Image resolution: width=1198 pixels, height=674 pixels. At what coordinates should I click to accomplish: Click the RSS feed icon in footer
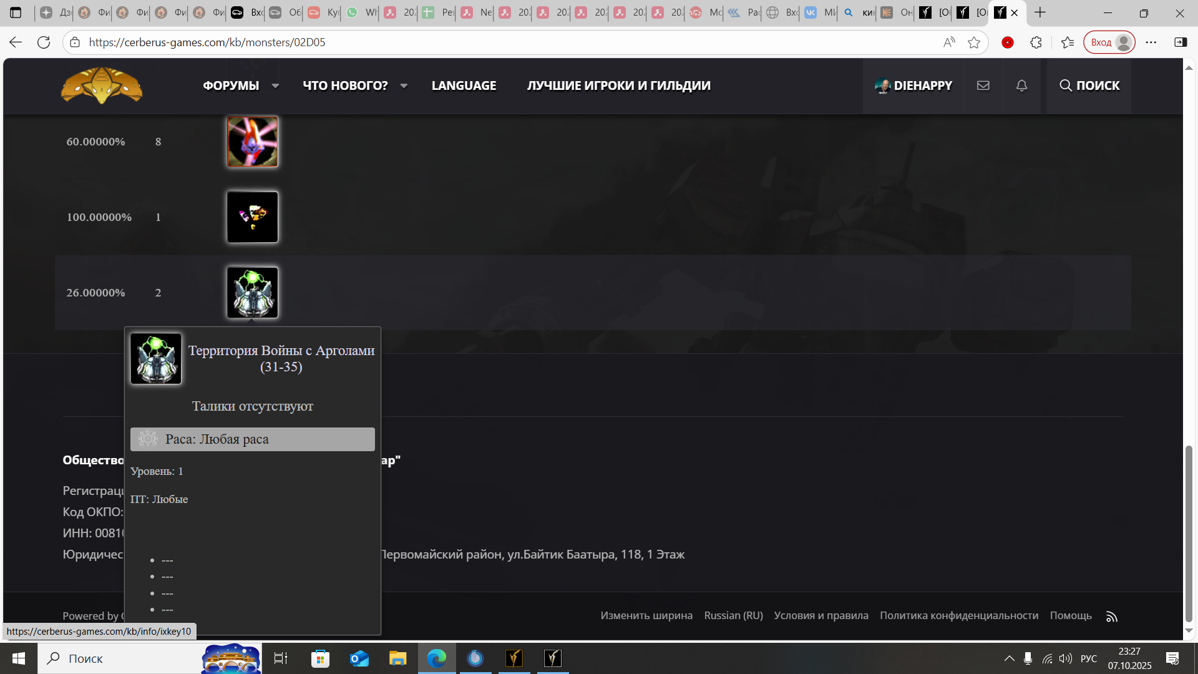pos(1111,617)
